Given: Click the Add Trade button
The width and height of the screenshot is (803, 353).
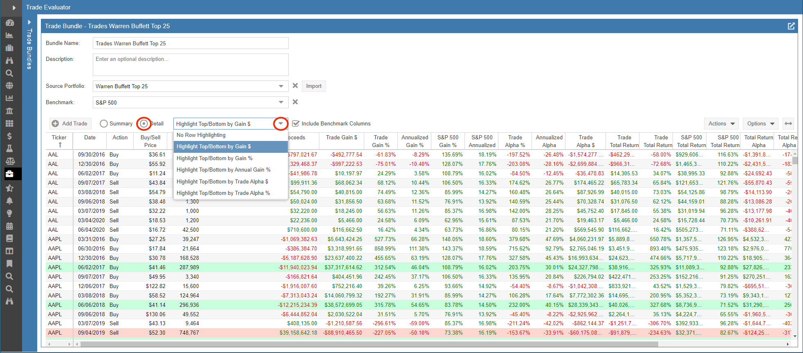Looking at the screenshot, I should 70,123.
